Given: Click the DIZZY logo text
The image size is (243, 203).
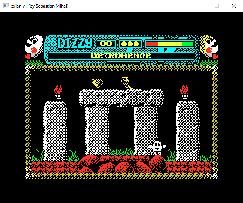Looking at the screenshot, I should pos(75,43).
